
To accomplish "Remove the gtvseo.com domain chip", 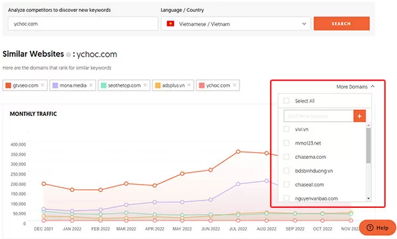I will (42, 85).
